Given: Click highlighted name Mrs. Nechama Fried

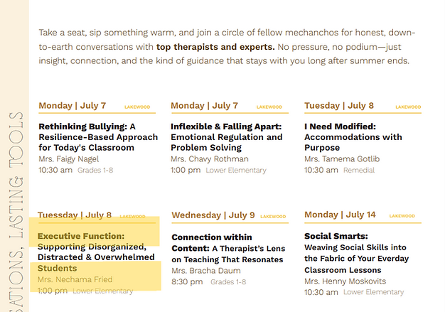Looking at the screenshot, I should tap(75, 279).
